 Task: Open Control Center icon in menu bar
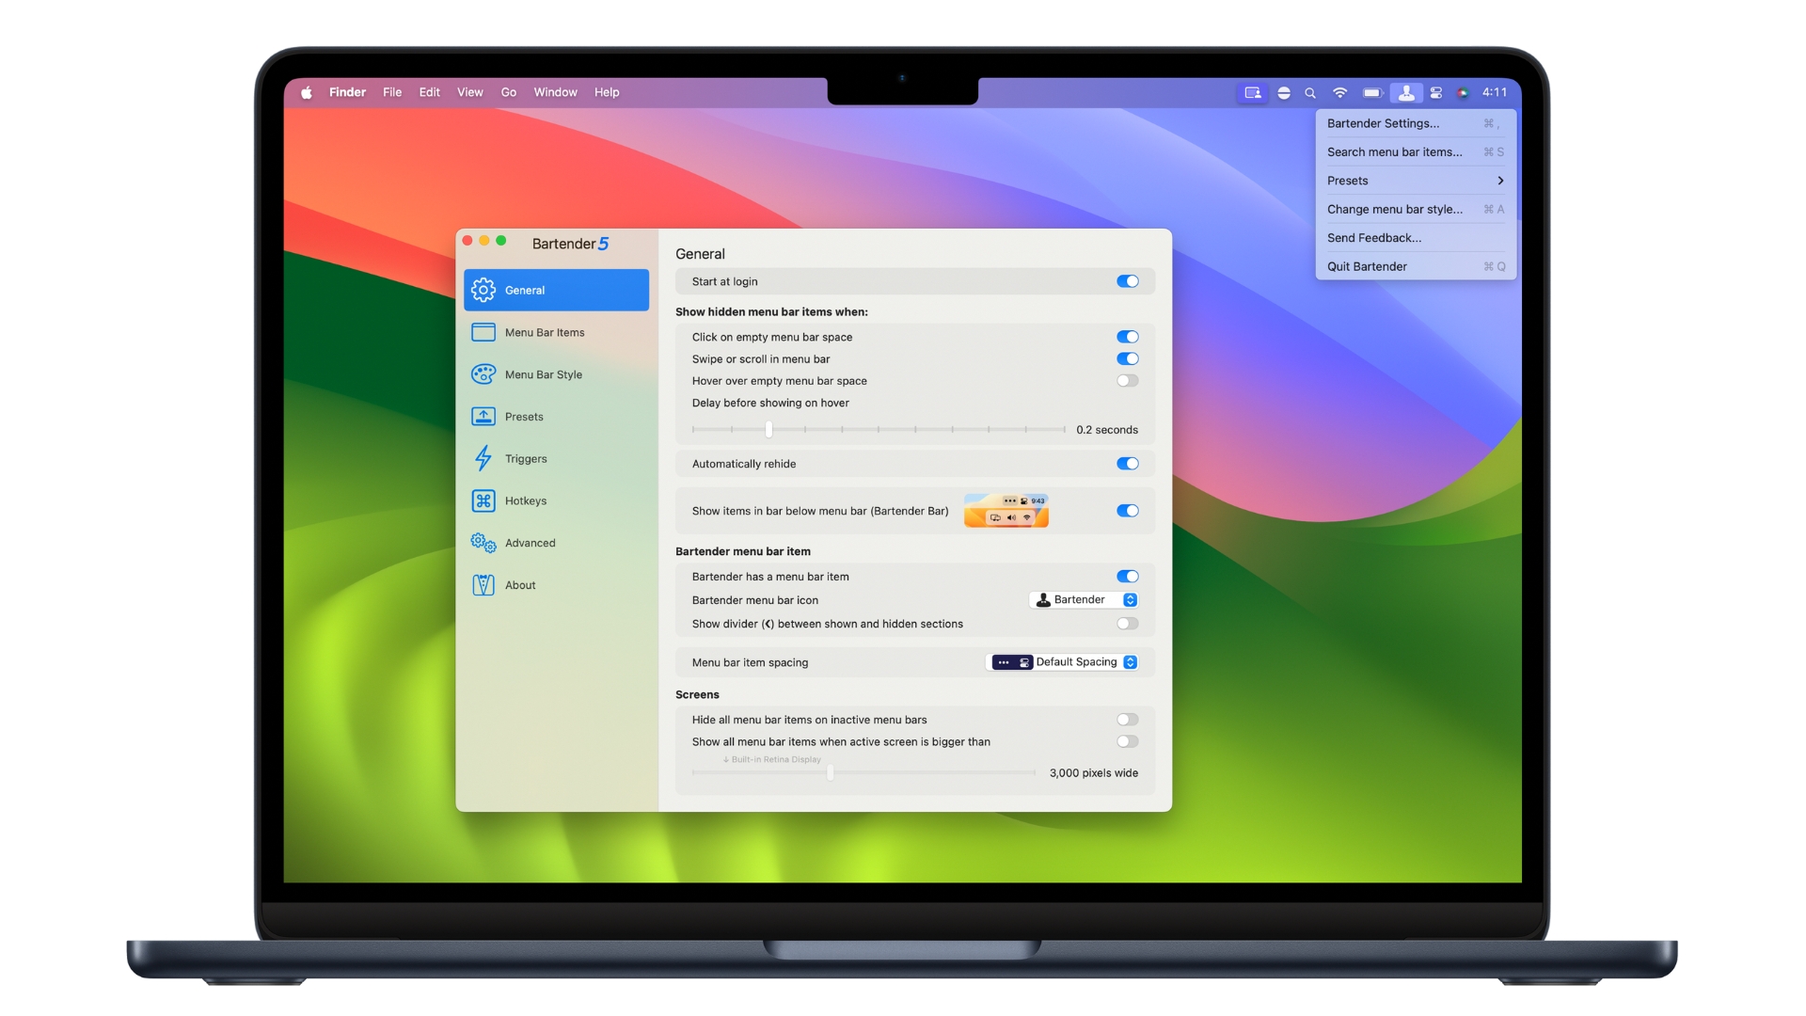1436,92
